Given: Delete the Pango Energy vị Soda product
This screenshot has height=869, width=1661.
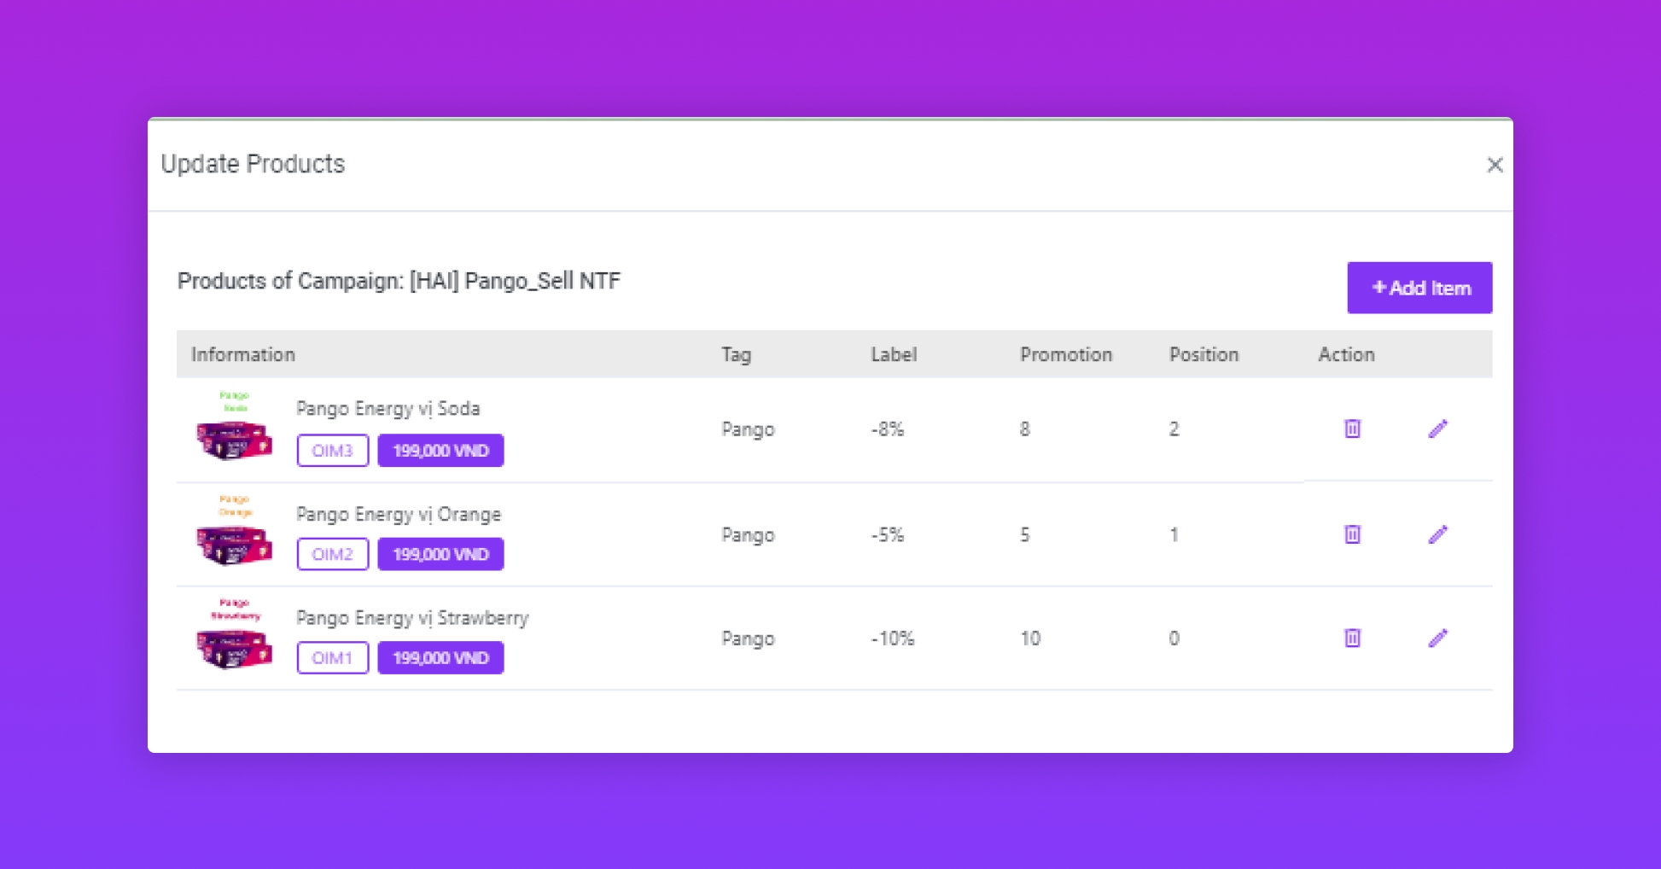Looking at the screenshot, I should 1352,429.
